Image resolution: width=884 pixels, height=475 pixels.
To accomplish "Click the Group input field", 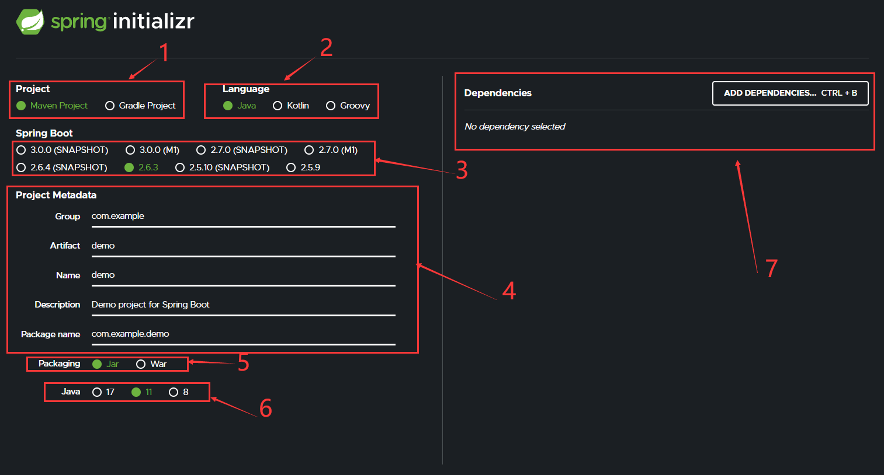I will [244, 216].
